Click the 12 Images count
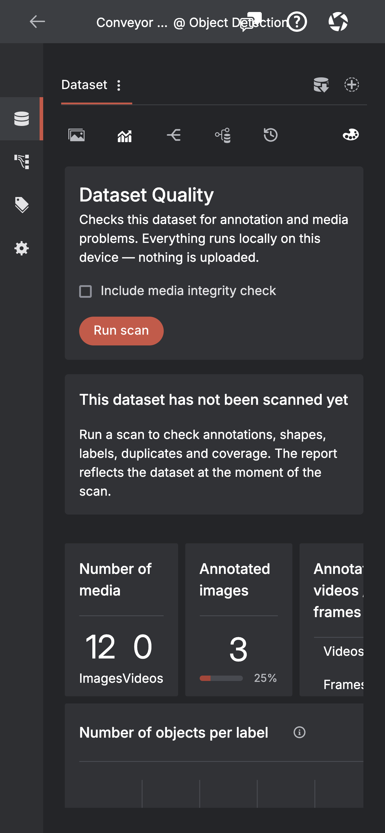385x833 pixels. [100, 647]
